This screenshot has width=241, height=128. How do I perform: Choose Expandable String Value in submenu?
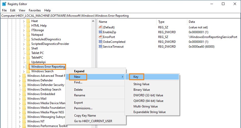tap(152, 112)
